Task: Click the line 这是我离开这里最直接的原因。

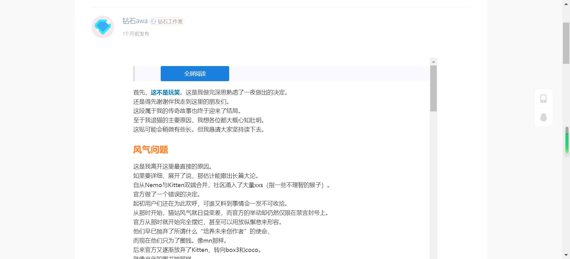Action: (x=173, y=166)
